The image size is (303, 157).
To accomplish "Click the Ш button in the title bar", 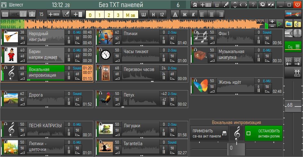I will pyautogui.click(x=217, y=4).
